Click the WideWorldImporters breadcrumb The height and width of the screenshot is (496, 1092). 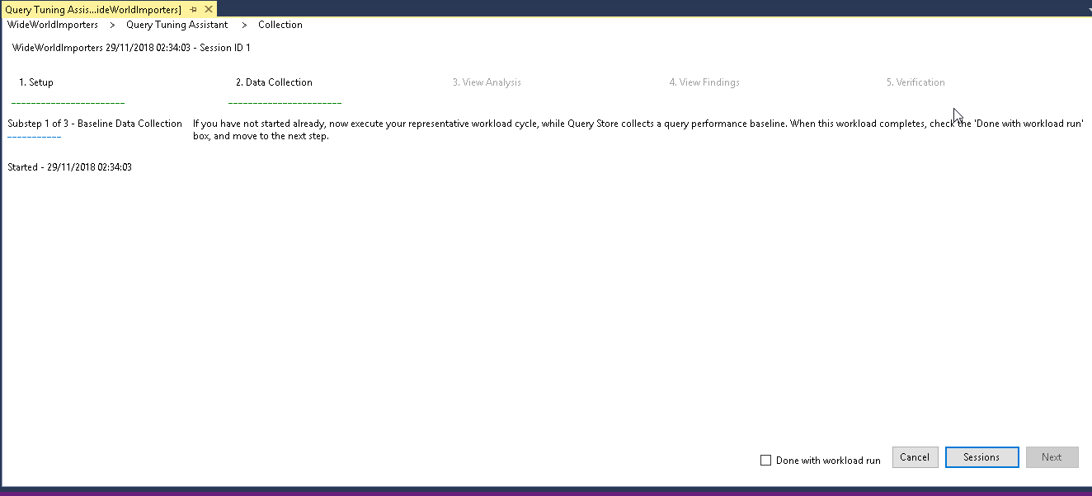tap(53, 25)
